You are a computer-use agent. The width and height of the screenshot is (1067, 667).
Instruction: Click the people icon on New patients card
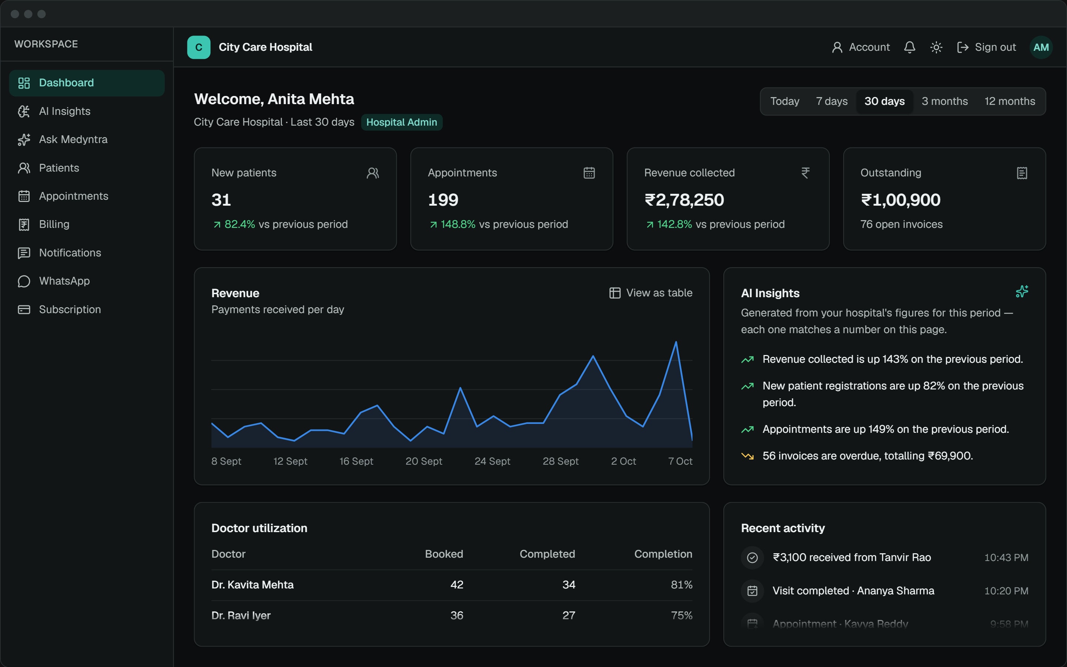pyautogui.click(x=373, y=173)
